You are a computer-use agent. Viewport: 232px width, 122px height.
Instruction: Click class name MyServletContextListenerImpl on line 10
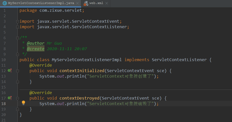pyautogui.click(x=87, y=60)
